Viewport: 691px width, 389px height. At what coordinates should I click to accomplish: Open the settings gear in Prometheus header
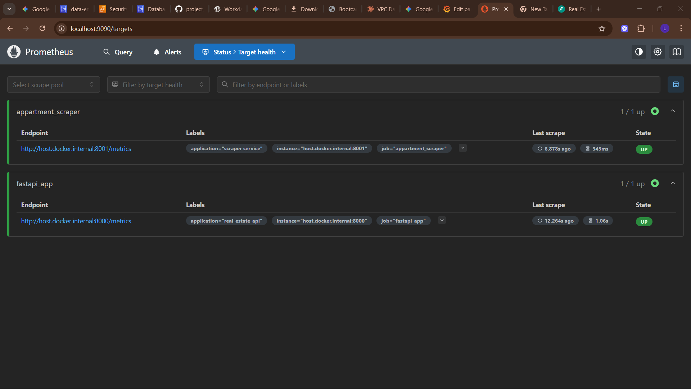pyautogui.click(x=658, y=52)
